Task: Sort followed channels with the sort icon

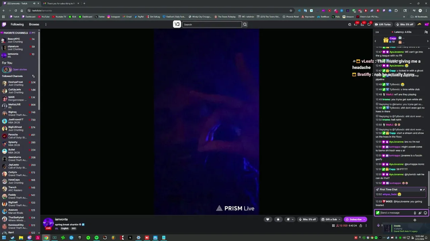Action: click(33, 76)
